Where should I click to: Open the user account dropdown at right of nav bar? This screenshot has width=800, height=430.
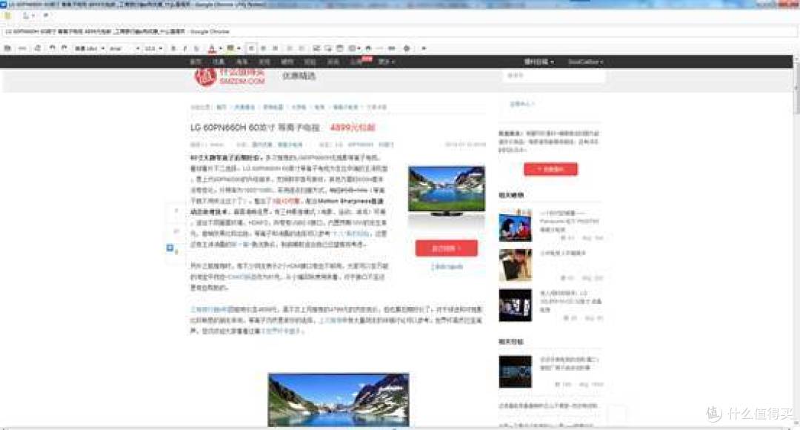click(x=586, y=62)
